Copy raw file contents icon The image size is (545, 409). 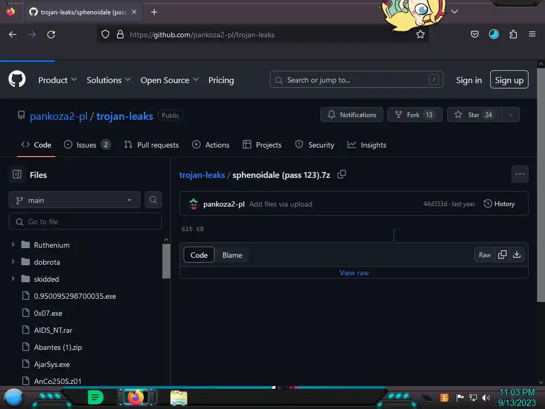[502, 255]
